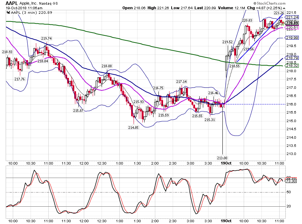Click the up triangle after the Chg percentage
Screen dimensions: 302x224
click(284, 8)
